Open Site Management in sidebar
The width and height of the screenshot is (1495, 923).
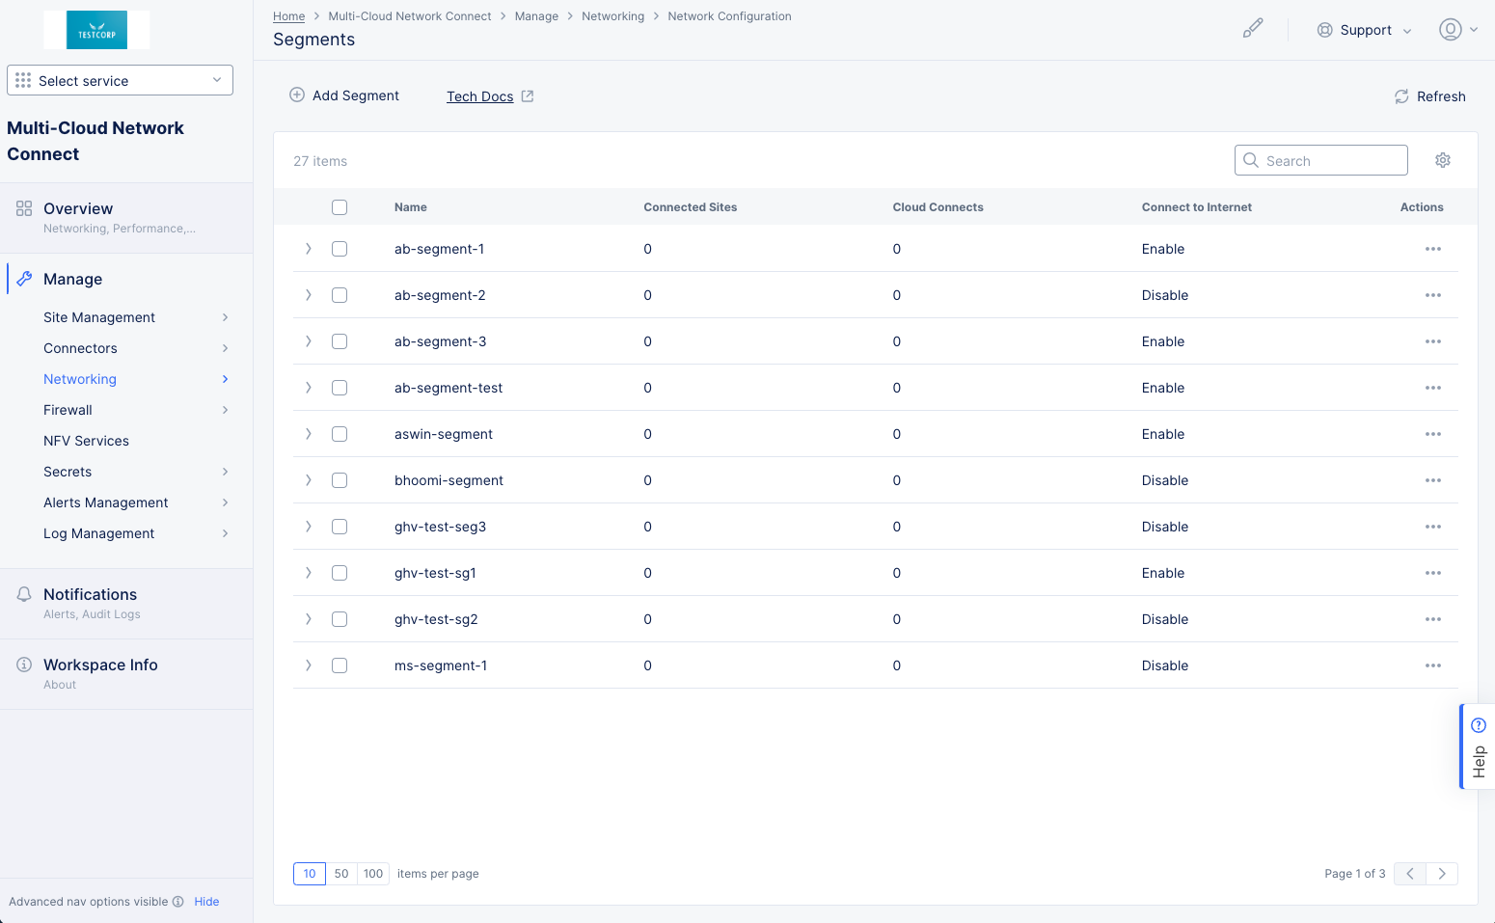tap(99, 317)
